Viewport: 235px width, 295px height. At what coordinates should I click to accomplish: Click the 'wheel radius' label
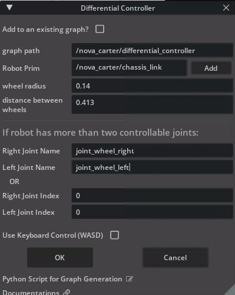(x=24, y=86)
